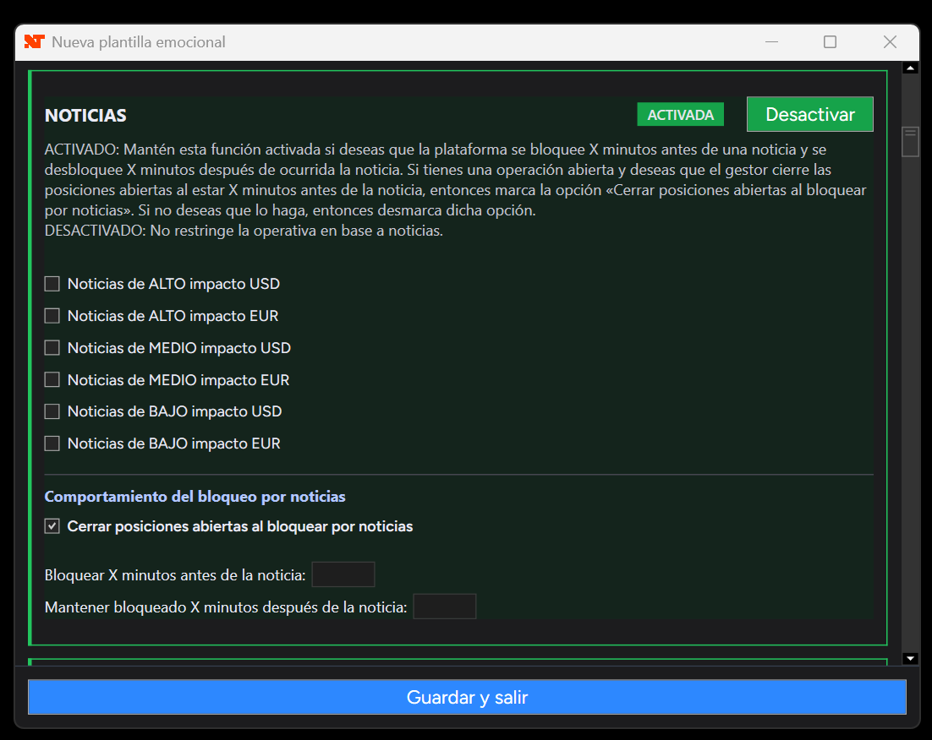Enable Noticias de ALTO impacto USD
This screenshot has height=740, width=932.
tap(52, 284)
